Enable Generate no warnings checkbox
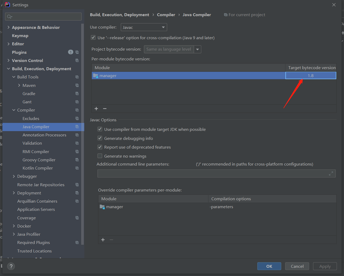Image resolution: width=344 pixels, height=276 pixels. click(x=100, y=156)
